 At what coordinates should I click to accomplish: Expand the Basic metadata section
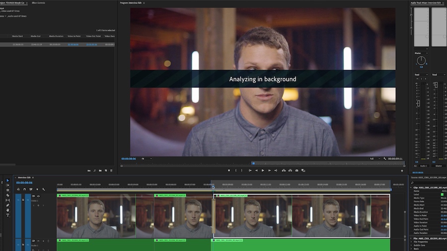click(x=411, y=249)
